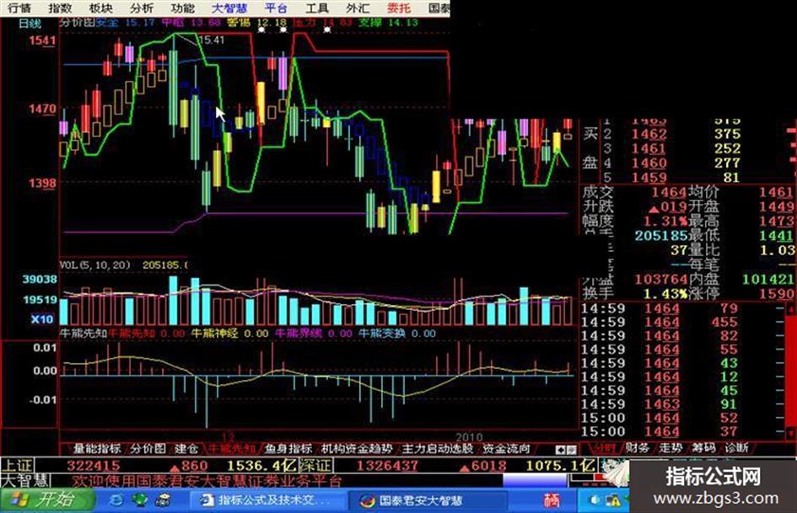Select the 机构资金趋势 indicator tab

pyautogui.click(x=357, y=448)
